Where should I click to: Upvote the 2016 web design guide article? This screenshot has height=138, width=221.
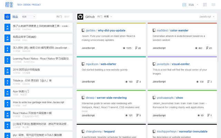pyautogui.click(x=7, y=71)
